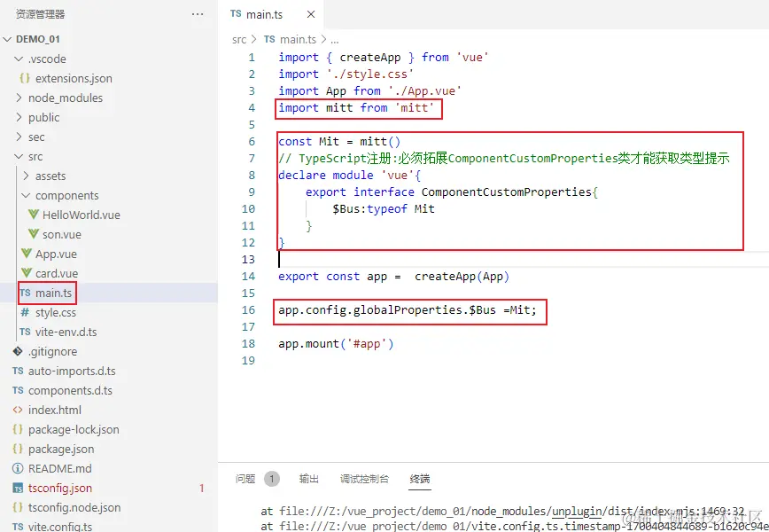Click line number 13 in the gutter
Image resolution: width=769 pixels, height=532 pixels.
pyautogui.click(x=249, y=259)
